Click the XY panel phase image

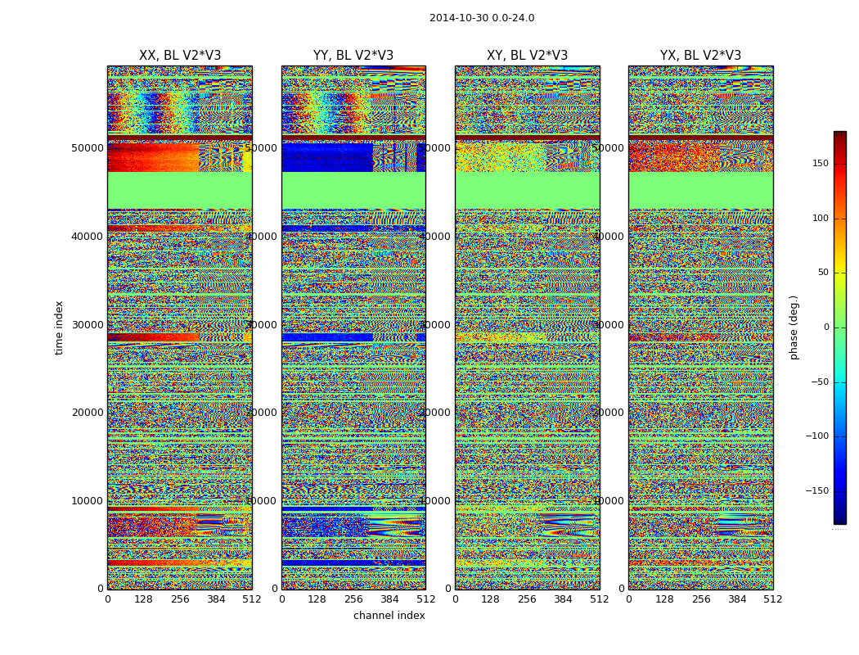point(527,327)
